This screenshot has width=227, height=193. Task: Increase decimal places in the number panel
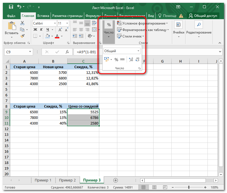pos(131,59)
